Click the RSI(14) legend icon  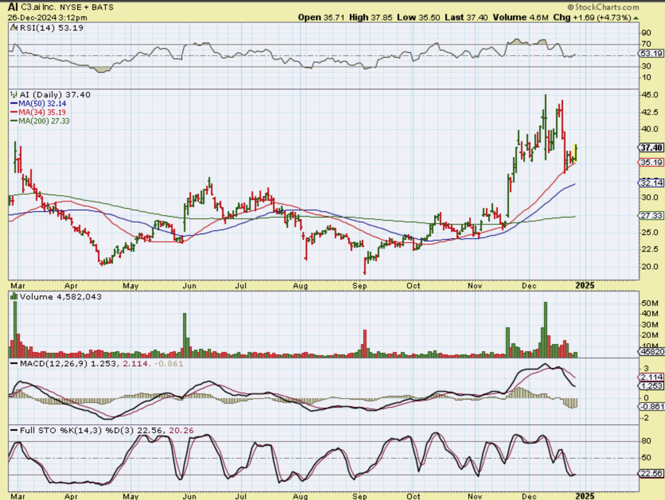click(x=14, y=28)
